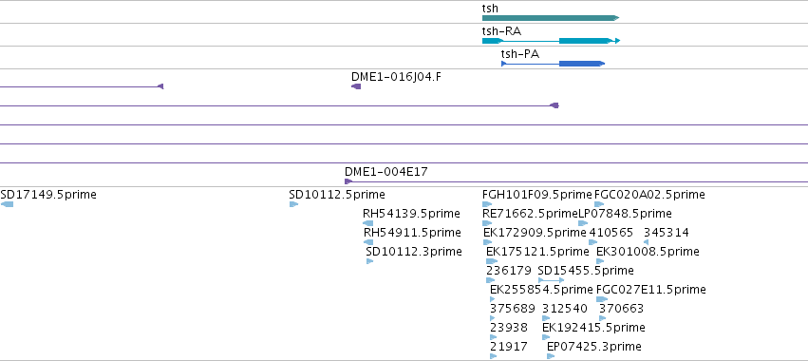This screenshot has width=808, height=361.
Task: Select the RH54911.5prime marker
Action: tap(368, 242)
